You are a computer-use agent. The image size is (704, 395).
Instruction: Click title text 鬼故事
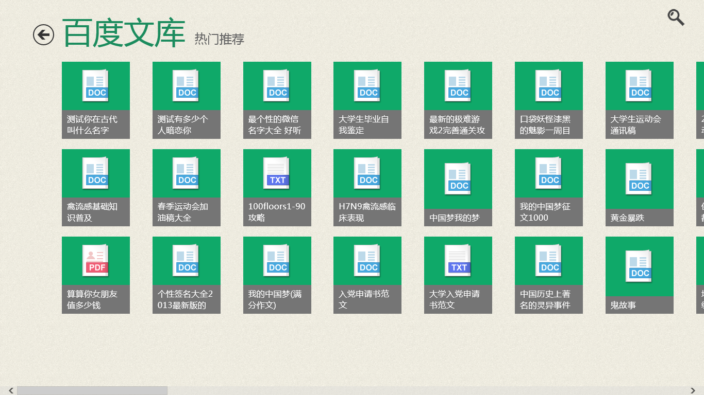click(x=624, y=306)
